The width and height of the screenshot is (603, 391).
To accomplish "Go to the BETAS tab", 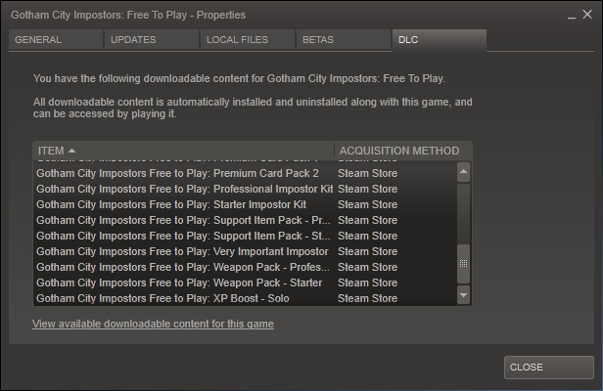I will [x=344, y=39].
